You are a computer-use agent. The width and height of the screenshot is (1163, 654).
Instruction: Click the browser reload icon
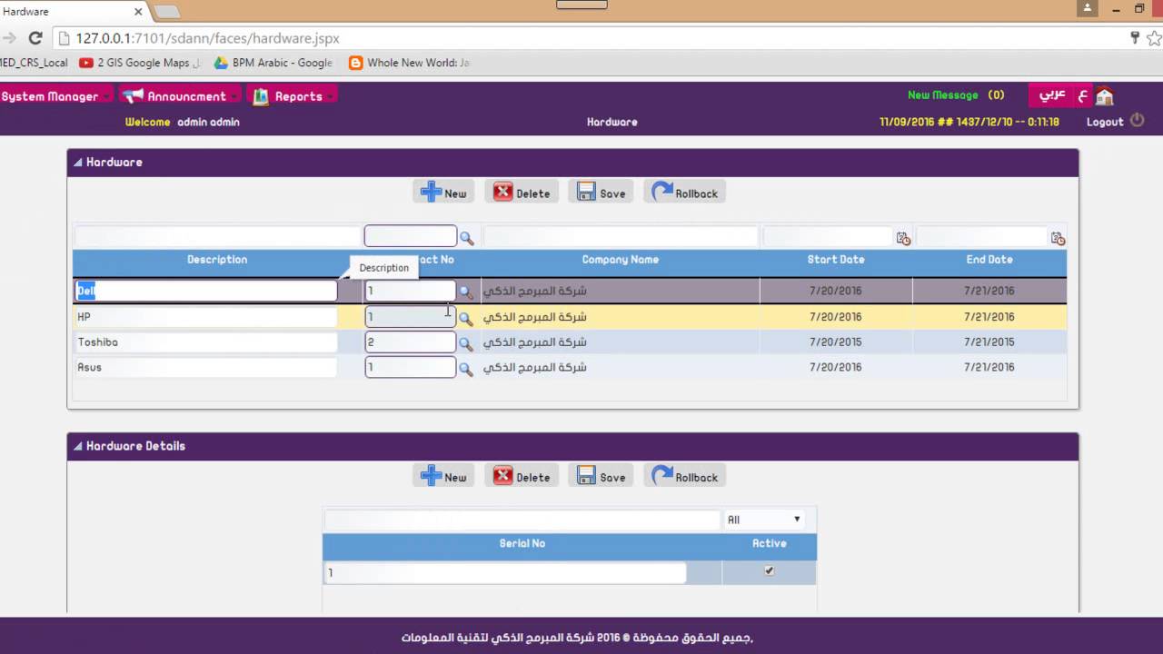(x=35, y=38)
